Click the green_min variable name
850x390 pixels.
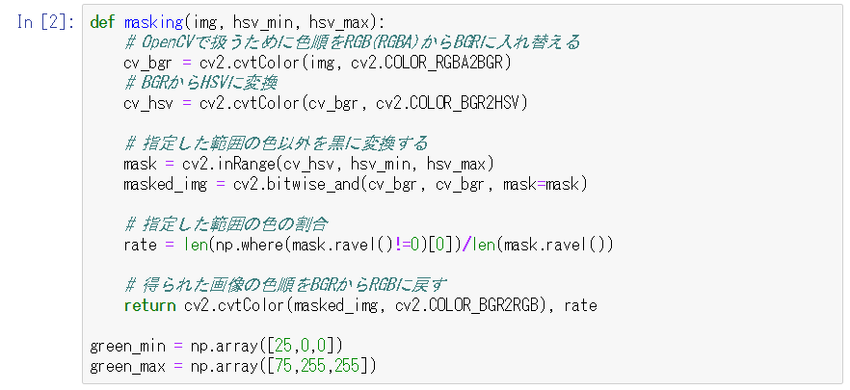point(128,346)
